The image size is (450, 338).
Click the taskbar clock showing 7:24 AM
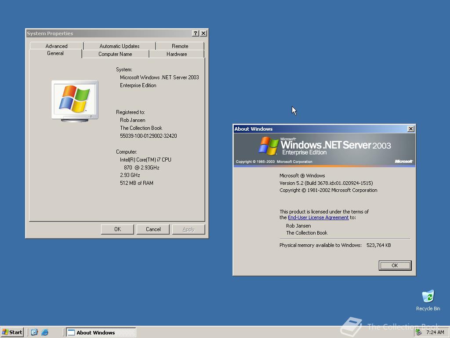(435, 332)
